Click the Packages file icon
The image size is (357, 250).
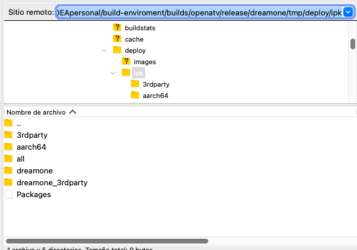pyautogui.click(x=8, y=194)
